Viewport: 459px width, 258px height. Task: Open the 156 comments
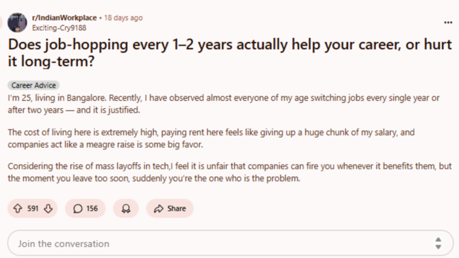(85, 208)
